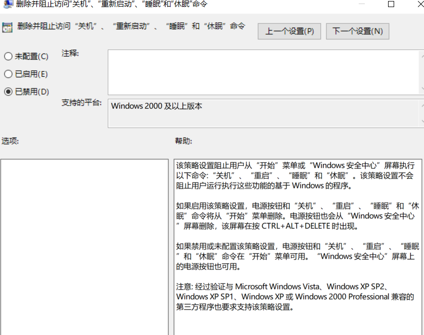This screenshot has width=424, height=335.
Task: Go to 上一个设置(P)
Action: coord(290,31)
